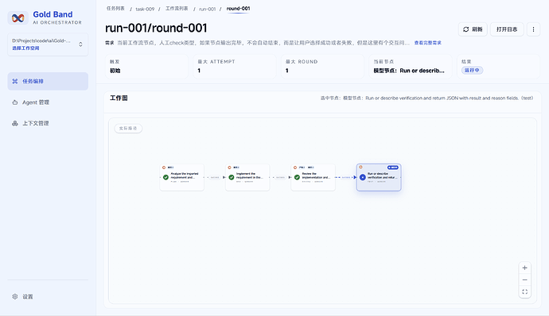The width and height of the screenshot is (549, 316).
Task: Click the Agent 管理 robot icon
Action: [x=15, y=102]
